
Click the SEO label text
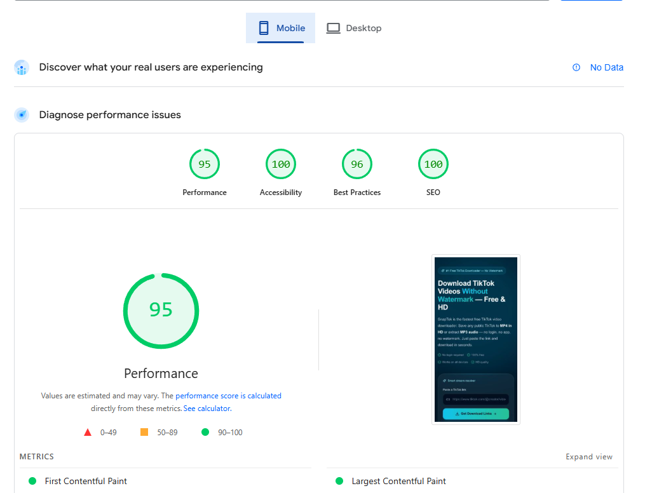point(433,192)
